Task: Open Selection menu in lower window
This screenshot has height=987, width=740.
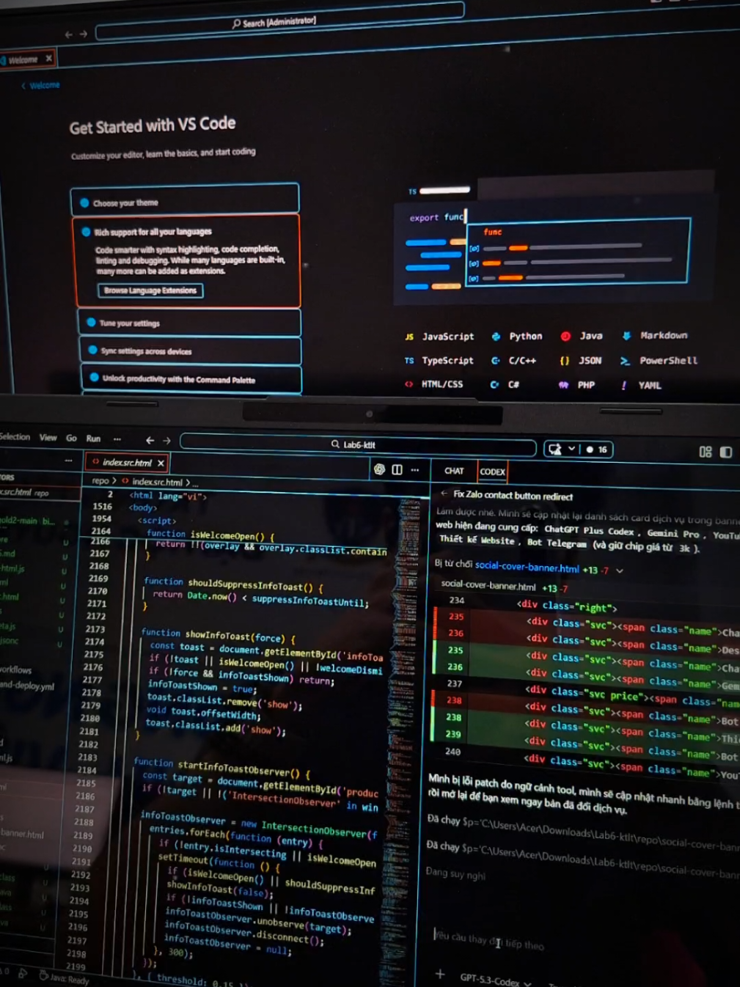Action: [x=15, y=436]
